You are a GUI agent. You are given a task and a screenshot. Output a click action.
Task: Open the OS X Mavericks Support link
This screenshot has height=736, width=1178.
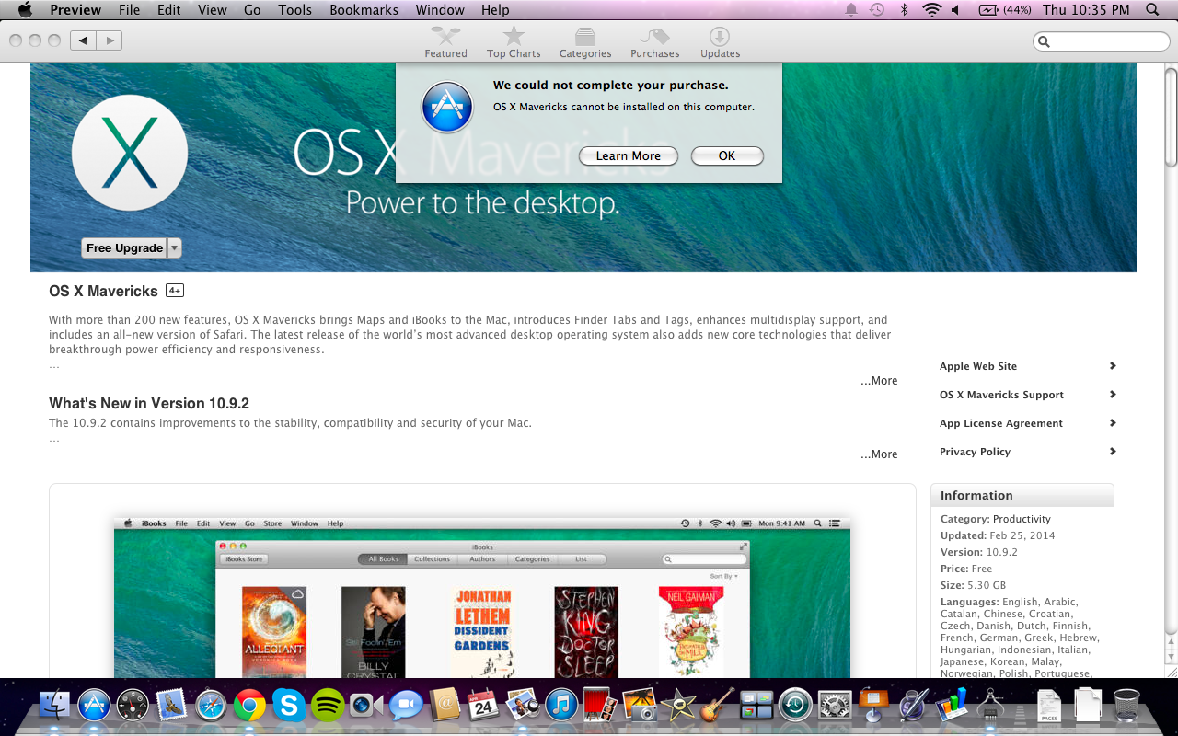1027,395
